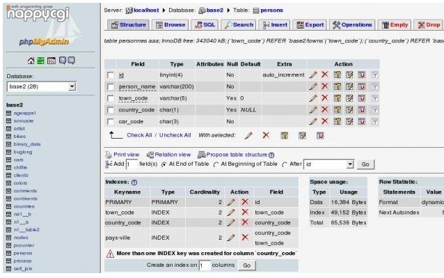The height and width of the screenshot is (278, 444).
Task: Click the base2 database heading in sidebar
Action: pos(15,105)
